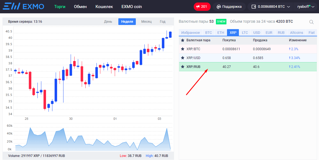
Task: Toggle favorite star for XRP/USD
Action: coord(183,58)
